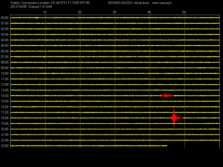Image resolution: width=223 pixels, height=167 pixels.
Task: Click the SEISMOLOG-EDU virtual drum title
Action: coord(129,3)
